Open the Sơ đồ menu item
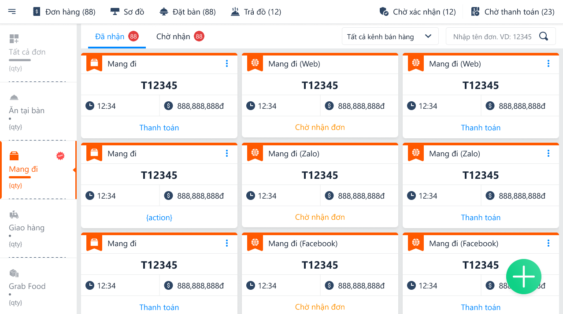This screenshot has width=563, height=314. click(127, 12)
